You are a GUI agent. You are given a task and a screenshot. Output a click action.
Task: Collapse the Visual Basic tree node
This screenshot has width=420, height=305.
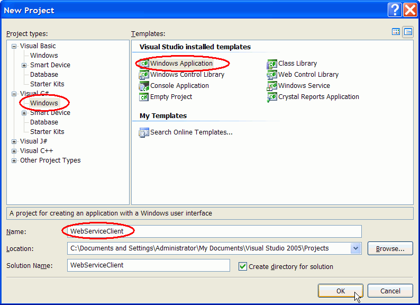pos(14,46)
